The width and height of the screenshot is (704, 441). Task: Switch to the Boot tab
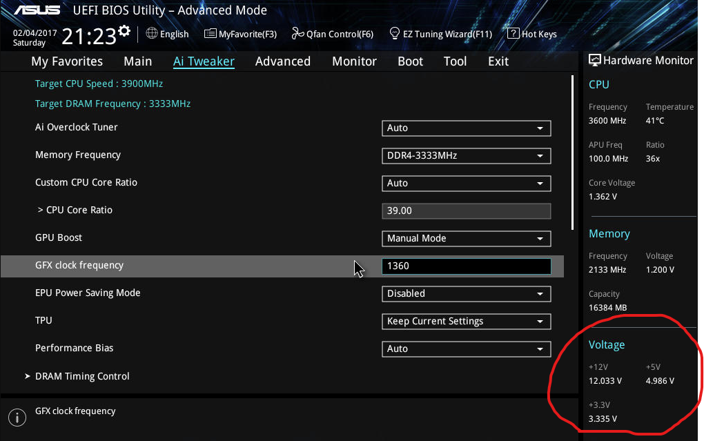click(x=410, y=61)
